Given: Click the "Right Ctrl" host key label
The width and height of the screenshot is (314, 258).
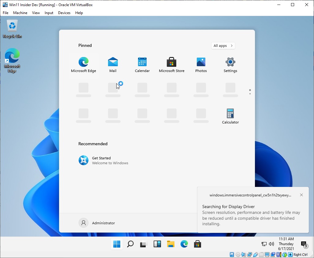Looking at the screenshot, I should coord(301,255).
